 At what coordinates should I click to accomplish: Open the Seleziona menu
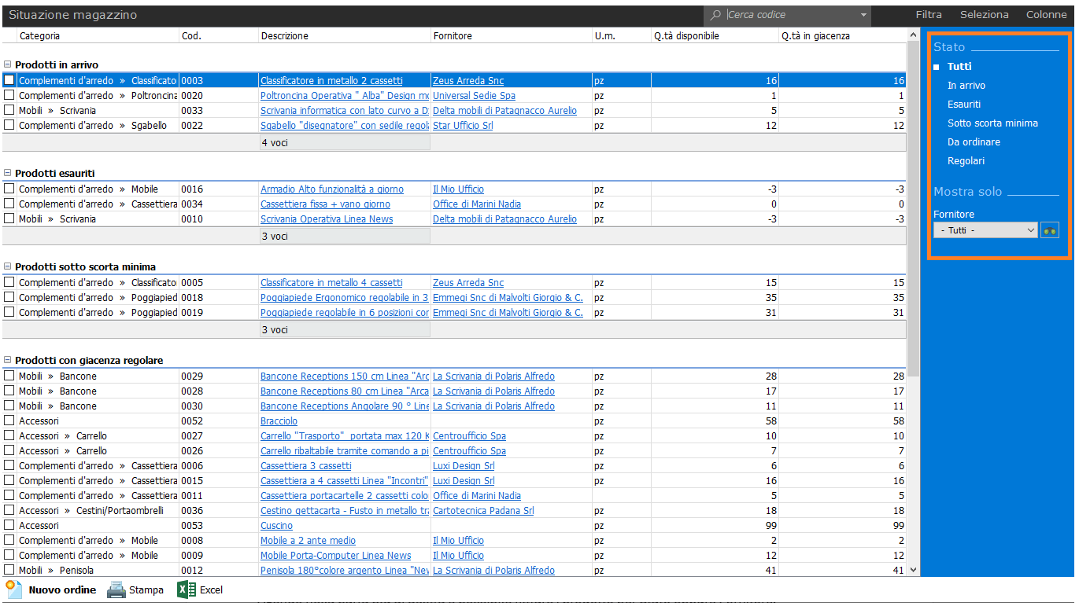pyautogui.click(x=985, y=15)
